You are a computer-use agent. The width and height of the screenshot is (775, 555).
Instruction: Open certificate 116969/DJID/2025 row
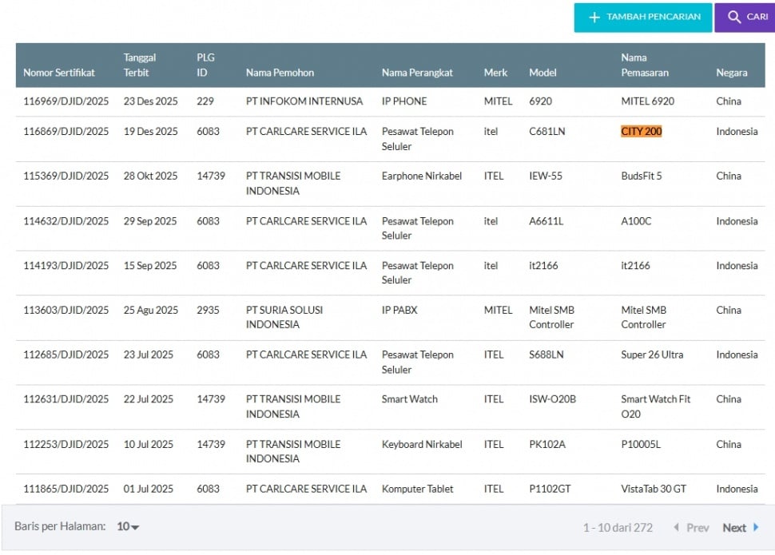coord(66,101)
